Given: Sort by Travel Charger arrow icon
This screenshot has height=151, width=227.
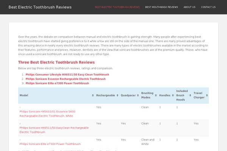Looking at the screenshot, I should [x=207, y=96].
